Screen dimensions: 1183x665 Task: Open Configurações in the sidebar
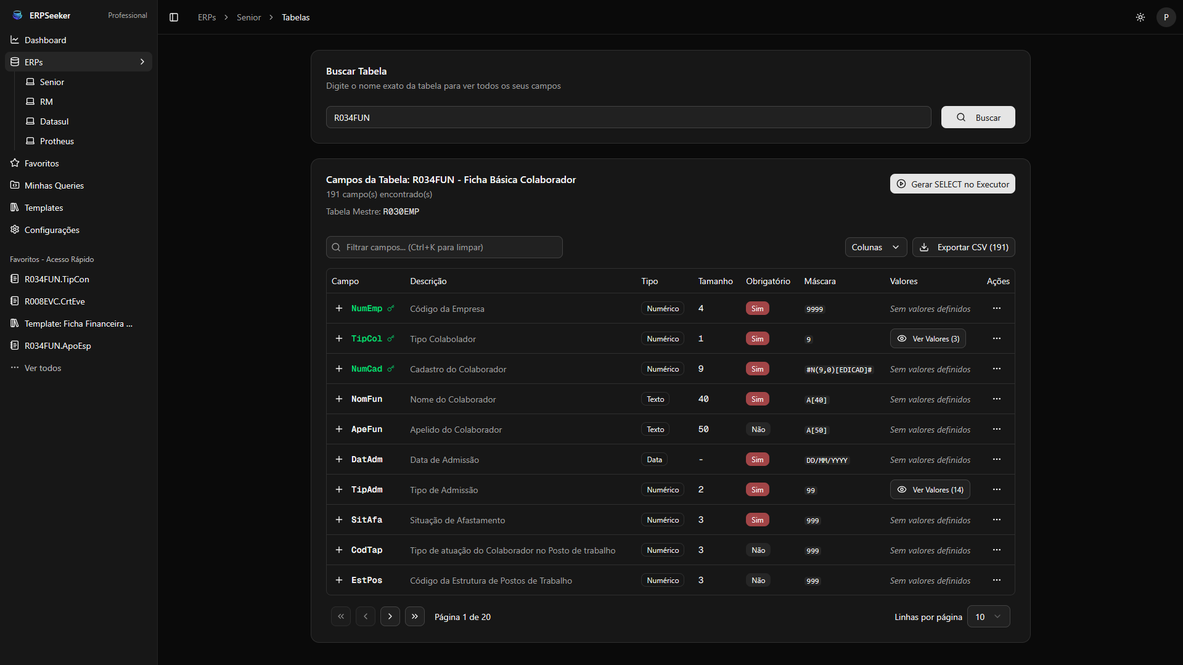point(52,229)
